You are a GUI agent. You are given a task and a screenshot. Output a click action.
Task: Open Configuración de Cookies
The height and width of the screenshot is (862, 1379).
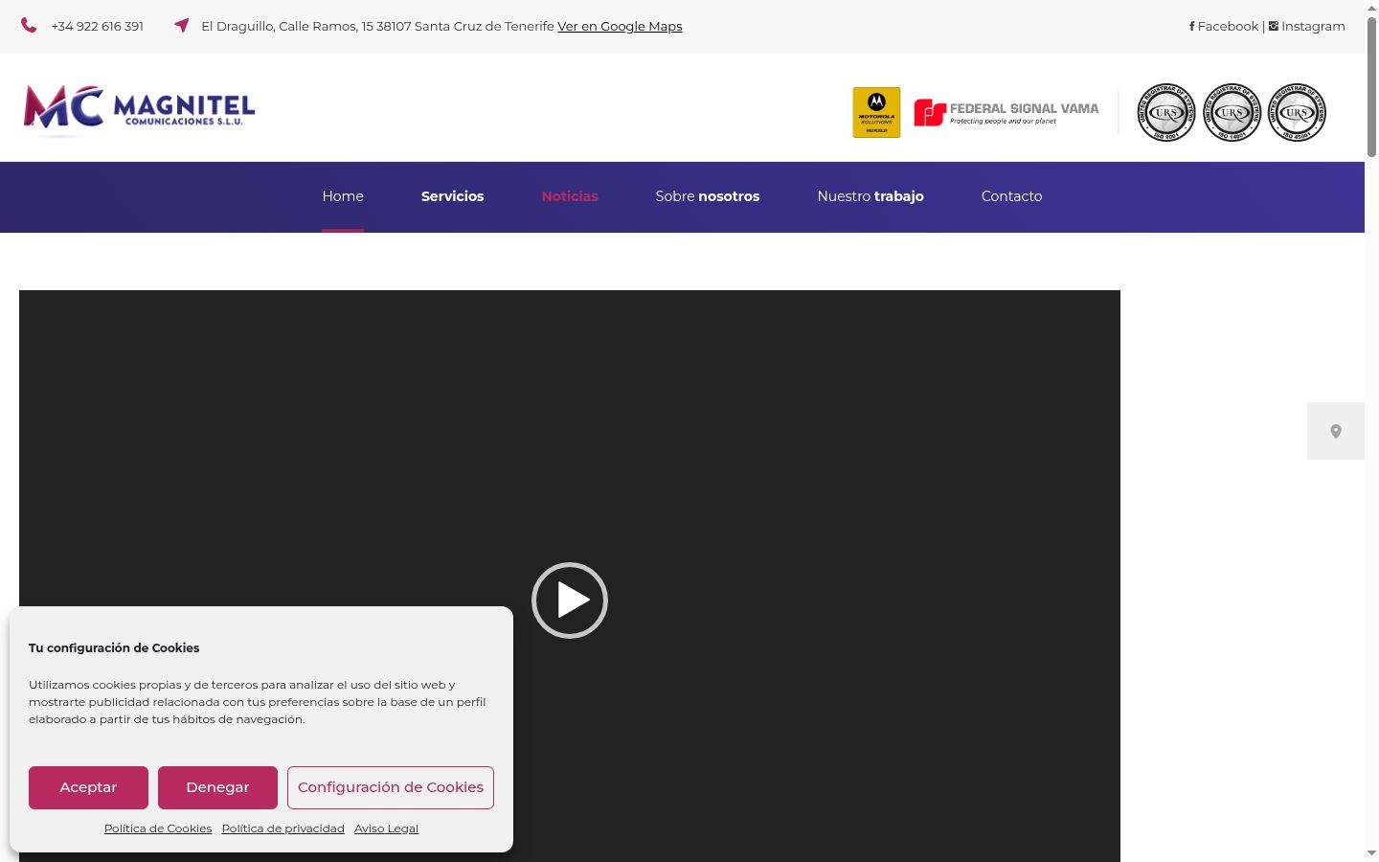391,787
